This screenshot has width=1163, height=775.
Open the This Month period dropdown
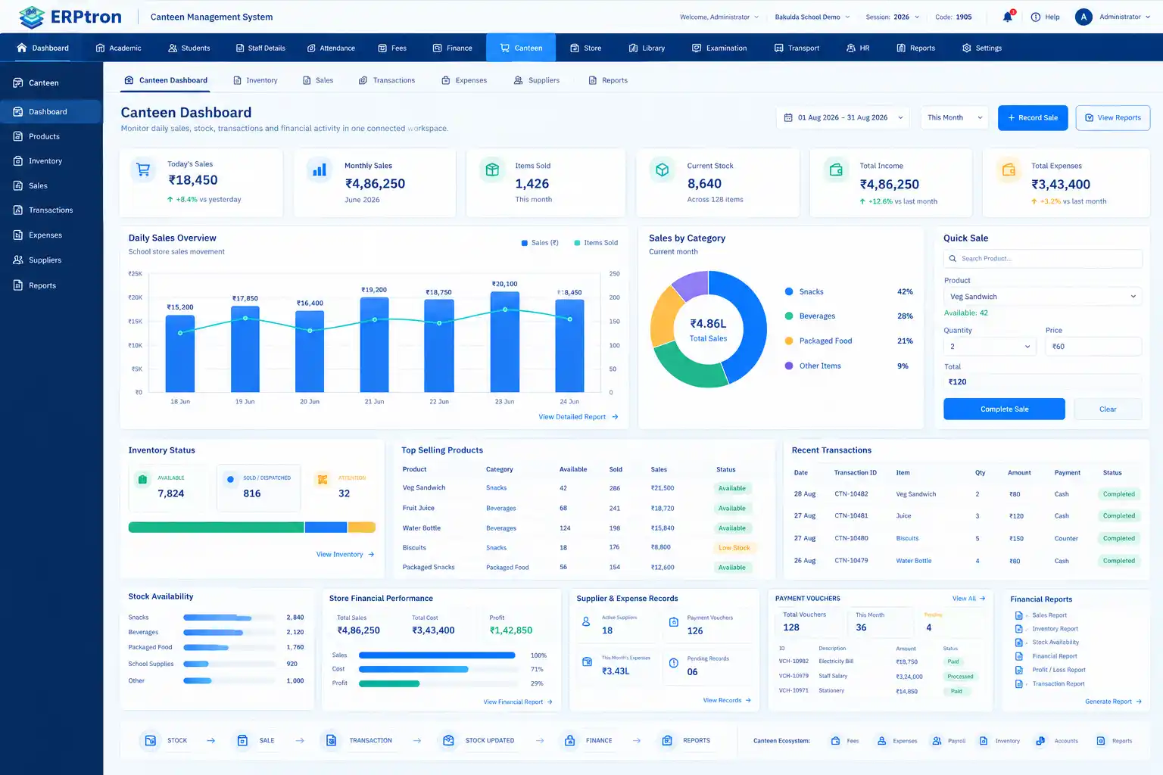pyautogui.click(x=955, y=117)
